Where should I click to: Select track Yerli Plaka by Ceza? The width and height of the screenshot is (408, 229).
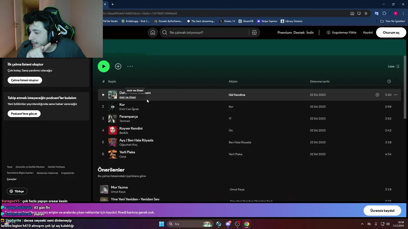pyautogui.click(x=249, y=154)
